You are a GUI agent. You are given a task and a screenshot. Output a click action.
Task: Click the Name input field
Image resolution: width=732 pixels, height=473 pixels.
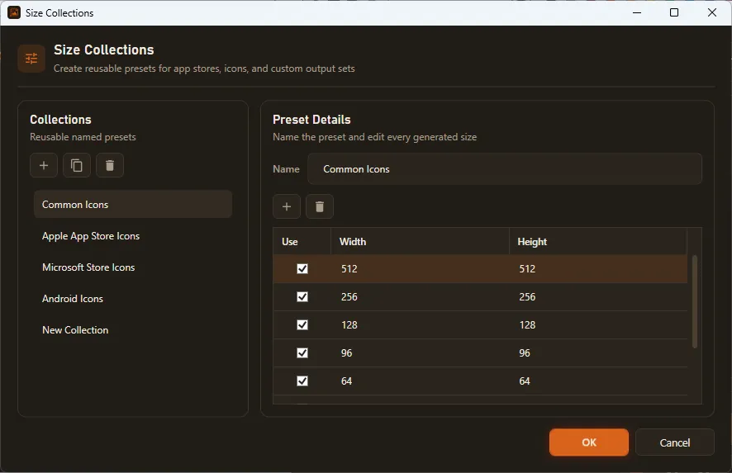(x=505, y=169)
